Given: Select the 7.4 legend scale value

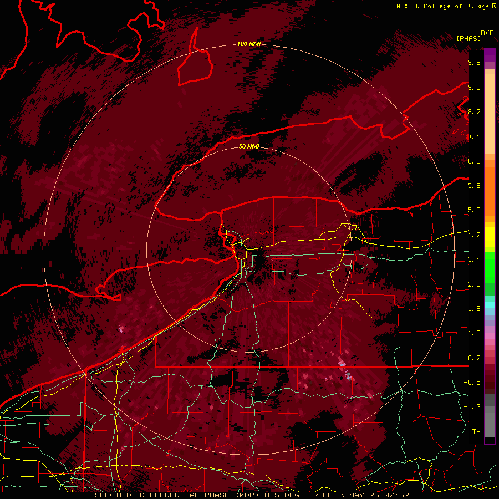Looking at the screenshot, I should 474,136.
